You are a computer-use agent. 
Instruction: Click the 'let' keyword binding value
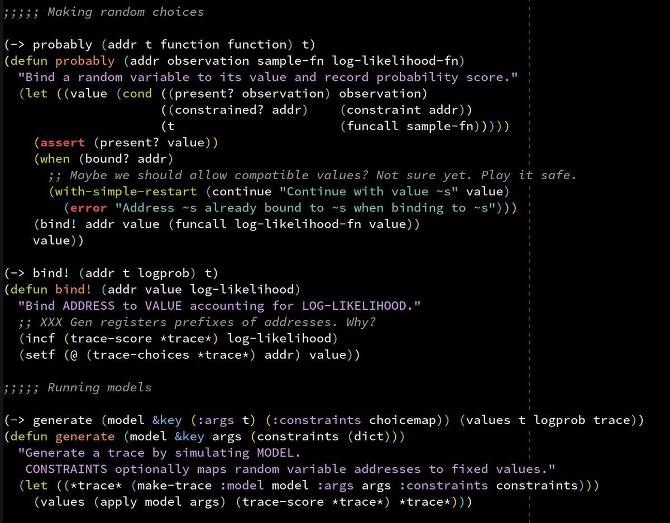coord(37,93)
